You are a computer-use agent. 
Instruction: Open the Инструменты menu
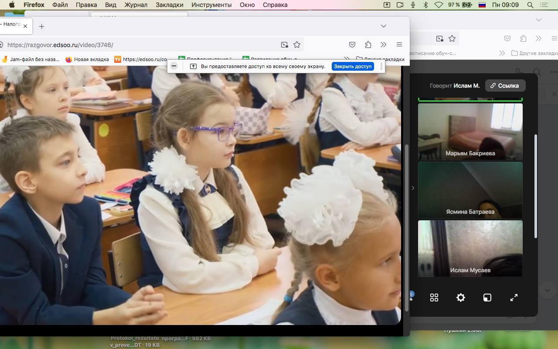(211, 5)
